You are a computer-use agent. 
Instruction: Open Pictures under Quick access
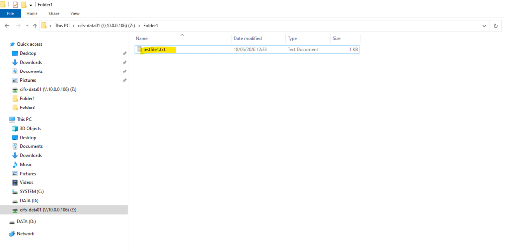click(x=28, y=80)
